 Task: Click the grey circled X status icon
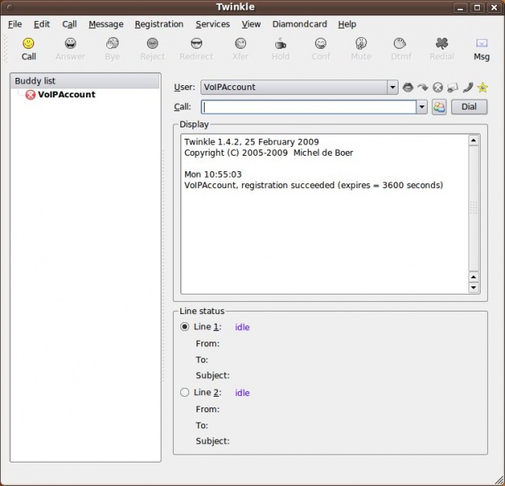tap(438, 88)
